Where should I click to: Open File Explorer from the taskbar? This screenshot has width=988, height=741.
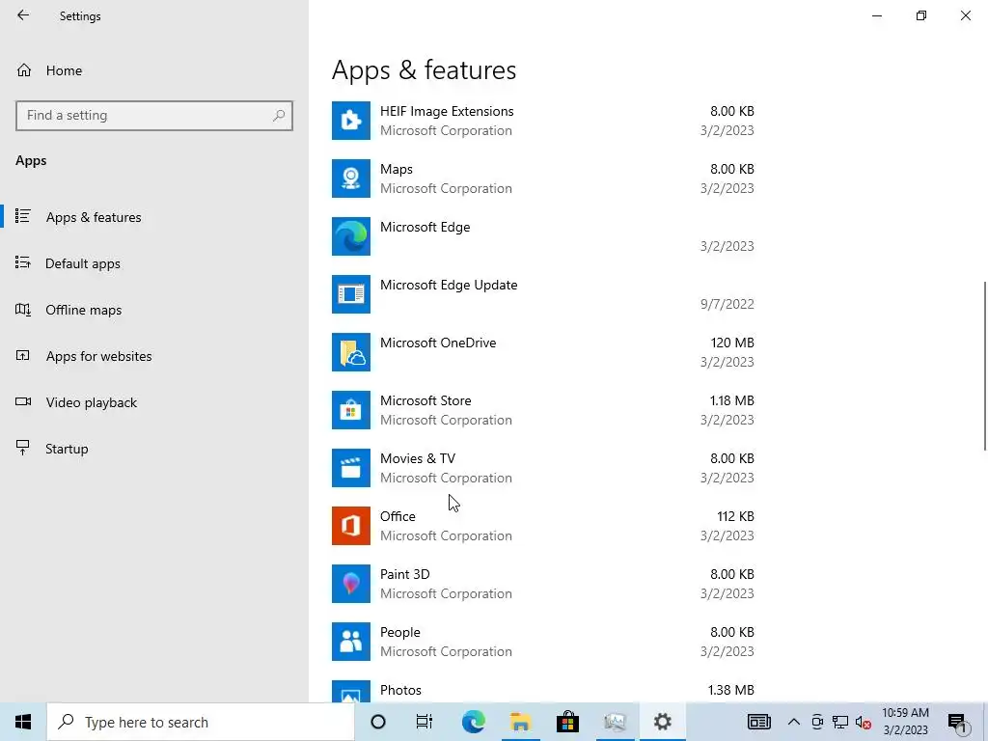pyautogui.click(x=520, y=722)
